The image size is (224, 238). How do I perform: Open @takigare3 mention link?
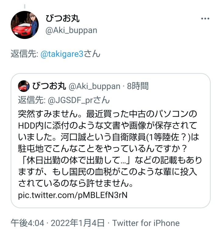point(62,54)
